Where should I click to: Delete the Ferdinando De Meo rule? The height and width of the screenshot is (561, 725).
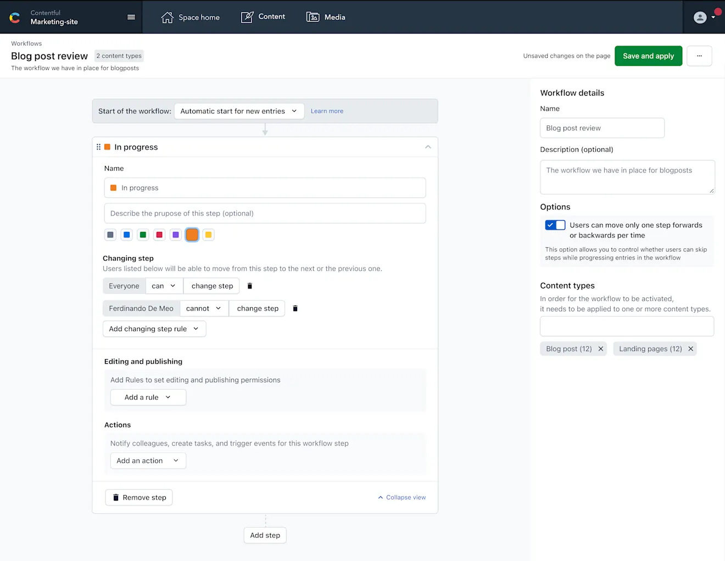coord(295,308)
